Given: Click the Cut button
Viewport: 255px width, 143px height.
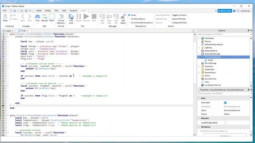Looking at the screenshot, I should 12,15.
